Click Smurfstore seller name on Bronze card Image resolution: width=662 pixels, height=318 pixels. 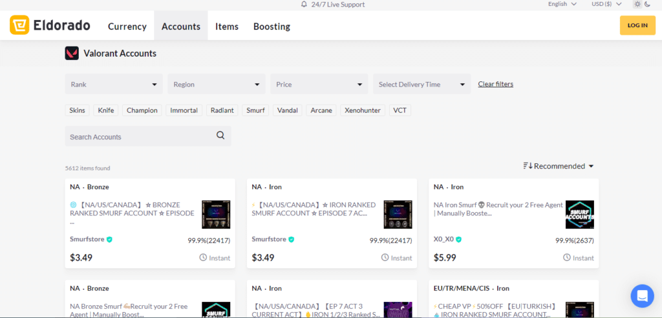[x=87, y=239]
